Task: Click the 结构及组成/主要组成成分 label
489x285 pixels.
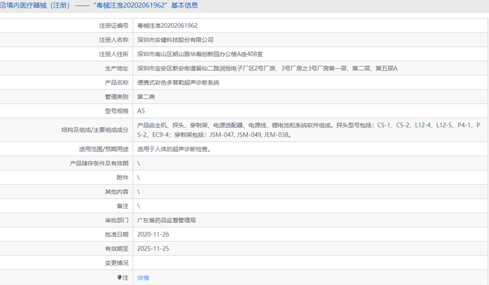Action: pos(95,130)
